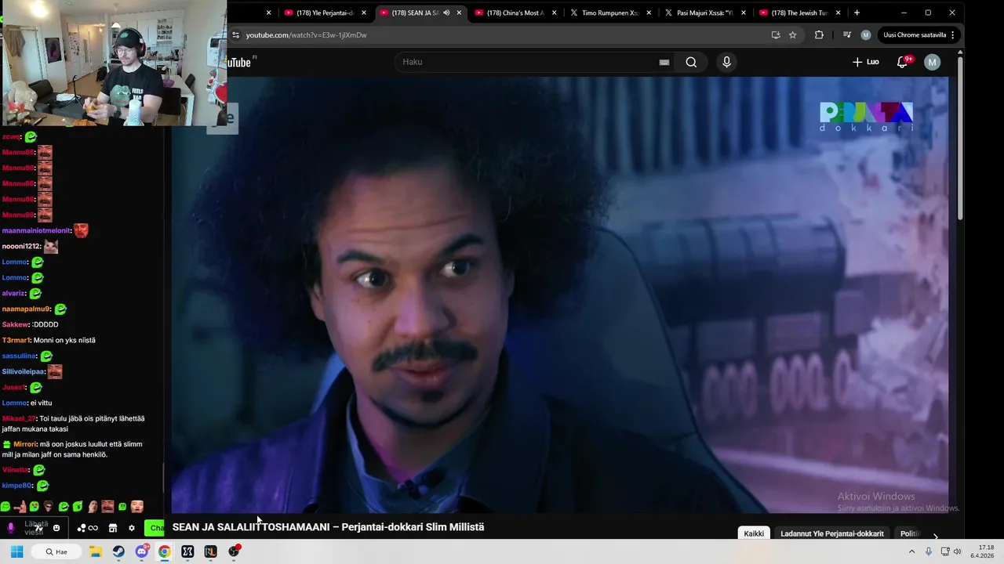Open Discord from the taskbar
Screen dimensions: 1004x564
[142, 551]
